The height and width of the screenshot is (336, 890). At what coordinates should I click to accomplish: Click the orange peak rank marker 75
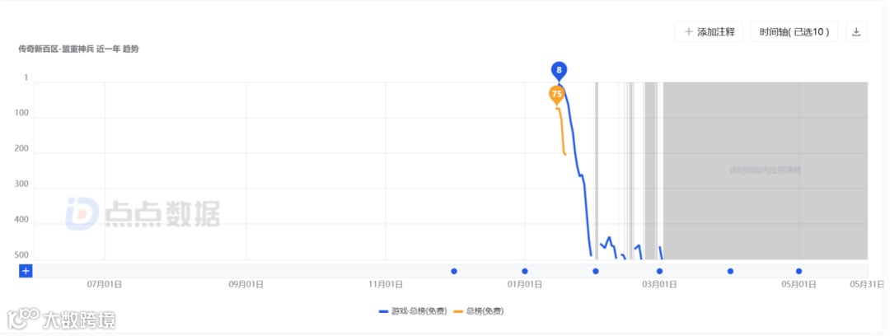(x=556, y=95)
